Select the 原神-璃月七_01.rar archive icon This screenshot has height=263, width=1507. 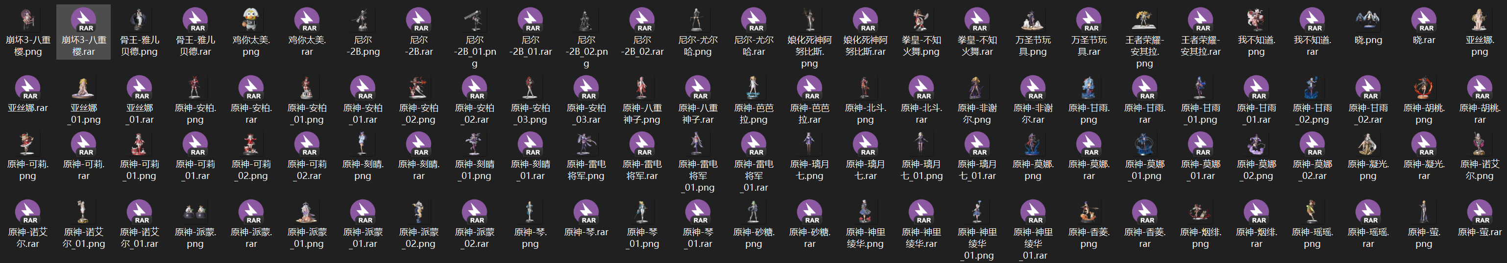pos(977,144)
